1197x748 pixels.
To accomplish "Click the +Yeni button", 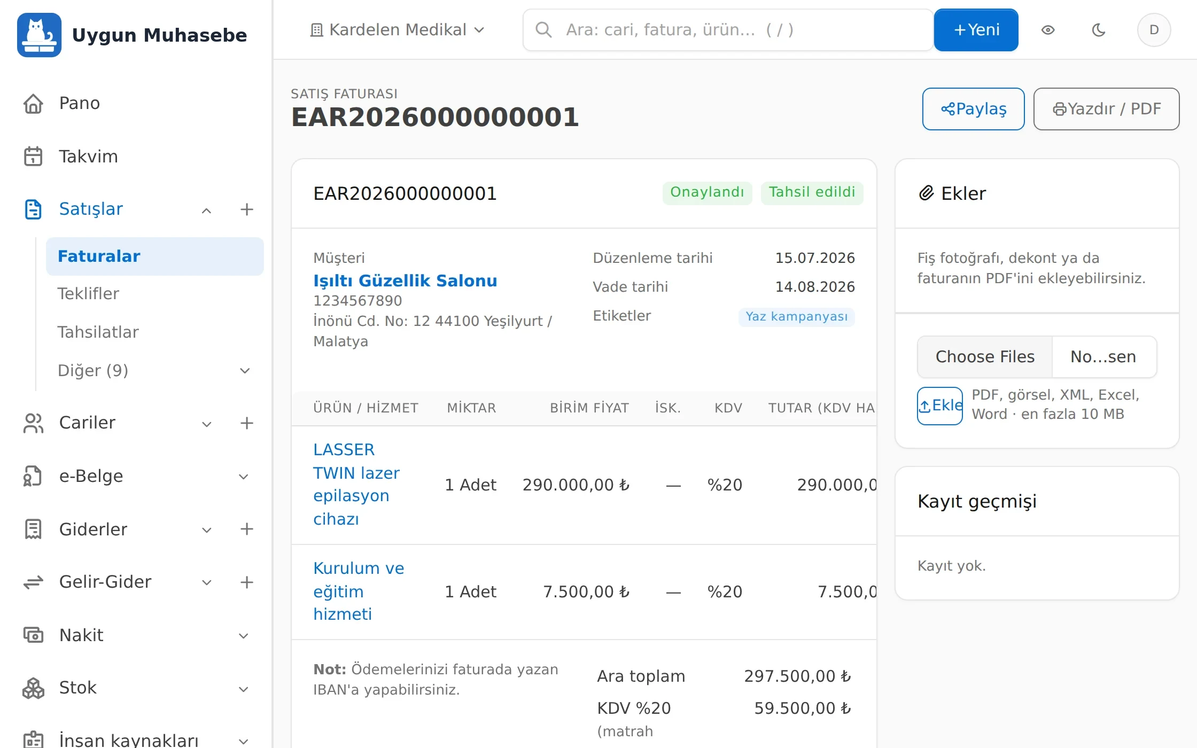I will point(976,30).
